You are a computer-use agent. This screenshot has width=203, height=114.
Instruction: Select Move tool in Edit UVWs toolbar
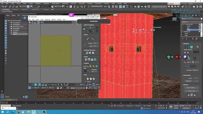point(29,22)
